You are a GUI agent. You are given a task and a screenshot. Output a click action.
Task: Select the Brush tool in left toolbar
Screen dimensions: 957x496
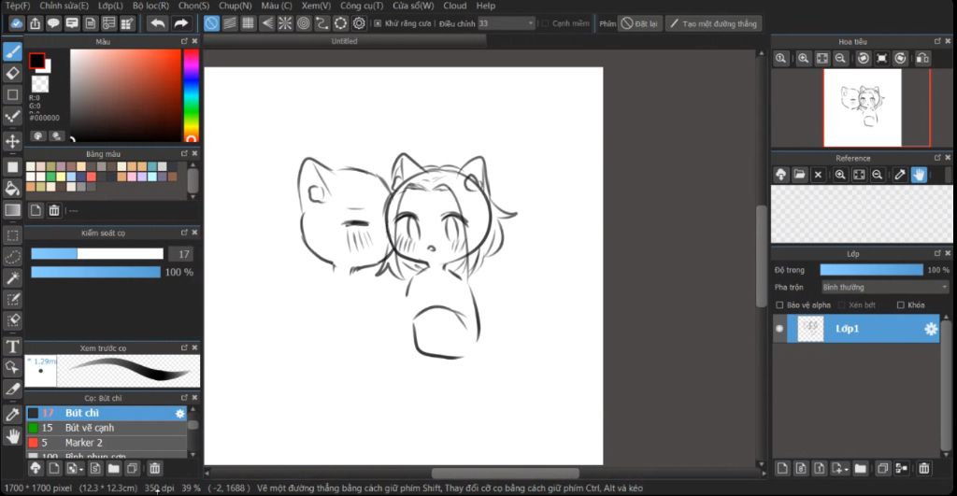(x=13, y=52)
